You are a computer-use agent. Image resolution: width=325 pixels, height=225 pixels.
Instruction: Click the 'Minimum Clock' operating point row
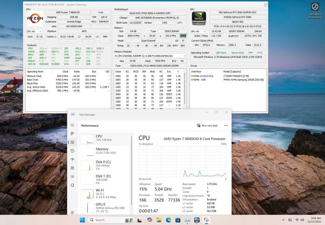pyautogui.click(x=68, y=76)
